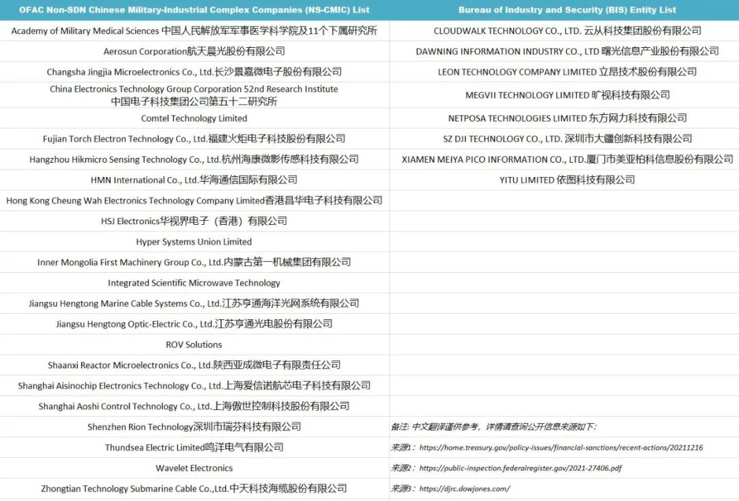Select China Electronics Technology Group 52nd Research Institute
The height and width of the screenshot is (501, 739).
coord(194,95)
